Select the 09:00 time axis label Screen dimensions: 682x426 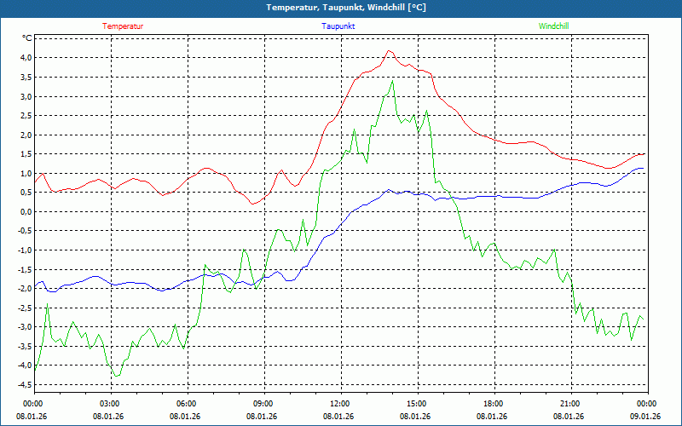(x=263, y=404)
